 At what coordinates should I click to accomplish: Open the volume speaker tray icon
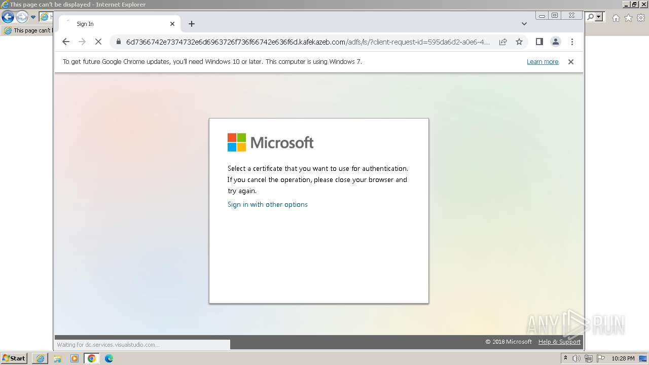click(x=576, y=358)
